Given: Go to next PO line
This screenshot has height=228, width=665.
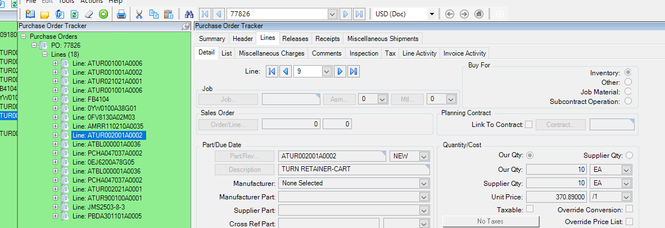Looking at the screenshot, I should pyautogui.click(x=340, y=72).
